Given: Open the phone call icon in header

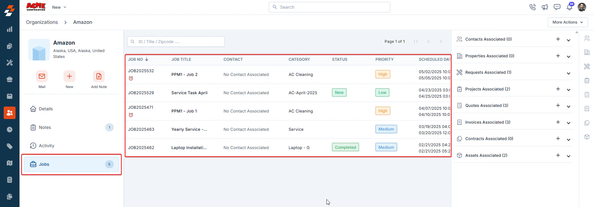Looking at the screenshot, I should tap(532, 7).
